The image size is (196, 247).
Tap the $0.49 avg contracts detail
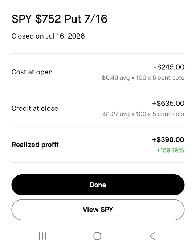pyautogui.click(x=143, y=78)
